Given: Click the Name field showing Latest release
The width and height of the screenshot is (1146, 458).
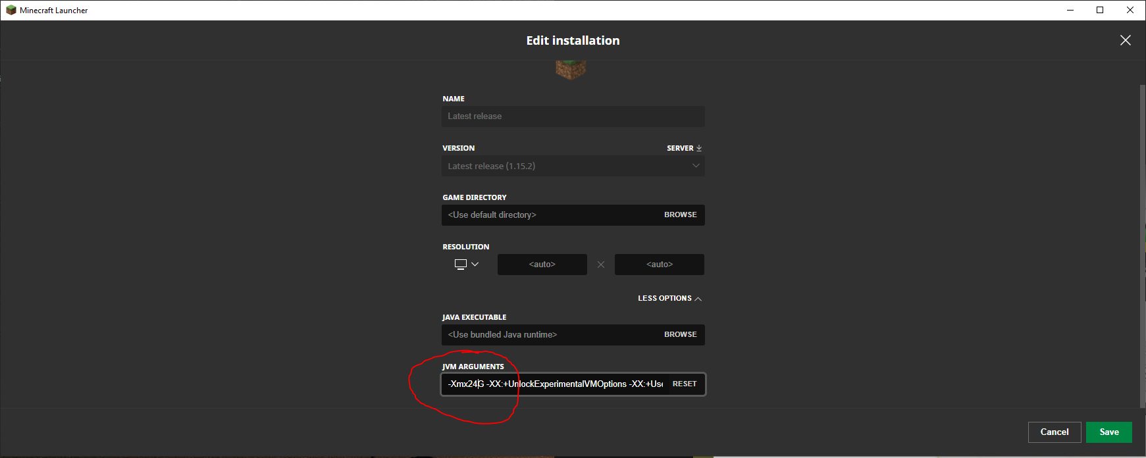Looking at the screenshot, I should pos(573,116).
